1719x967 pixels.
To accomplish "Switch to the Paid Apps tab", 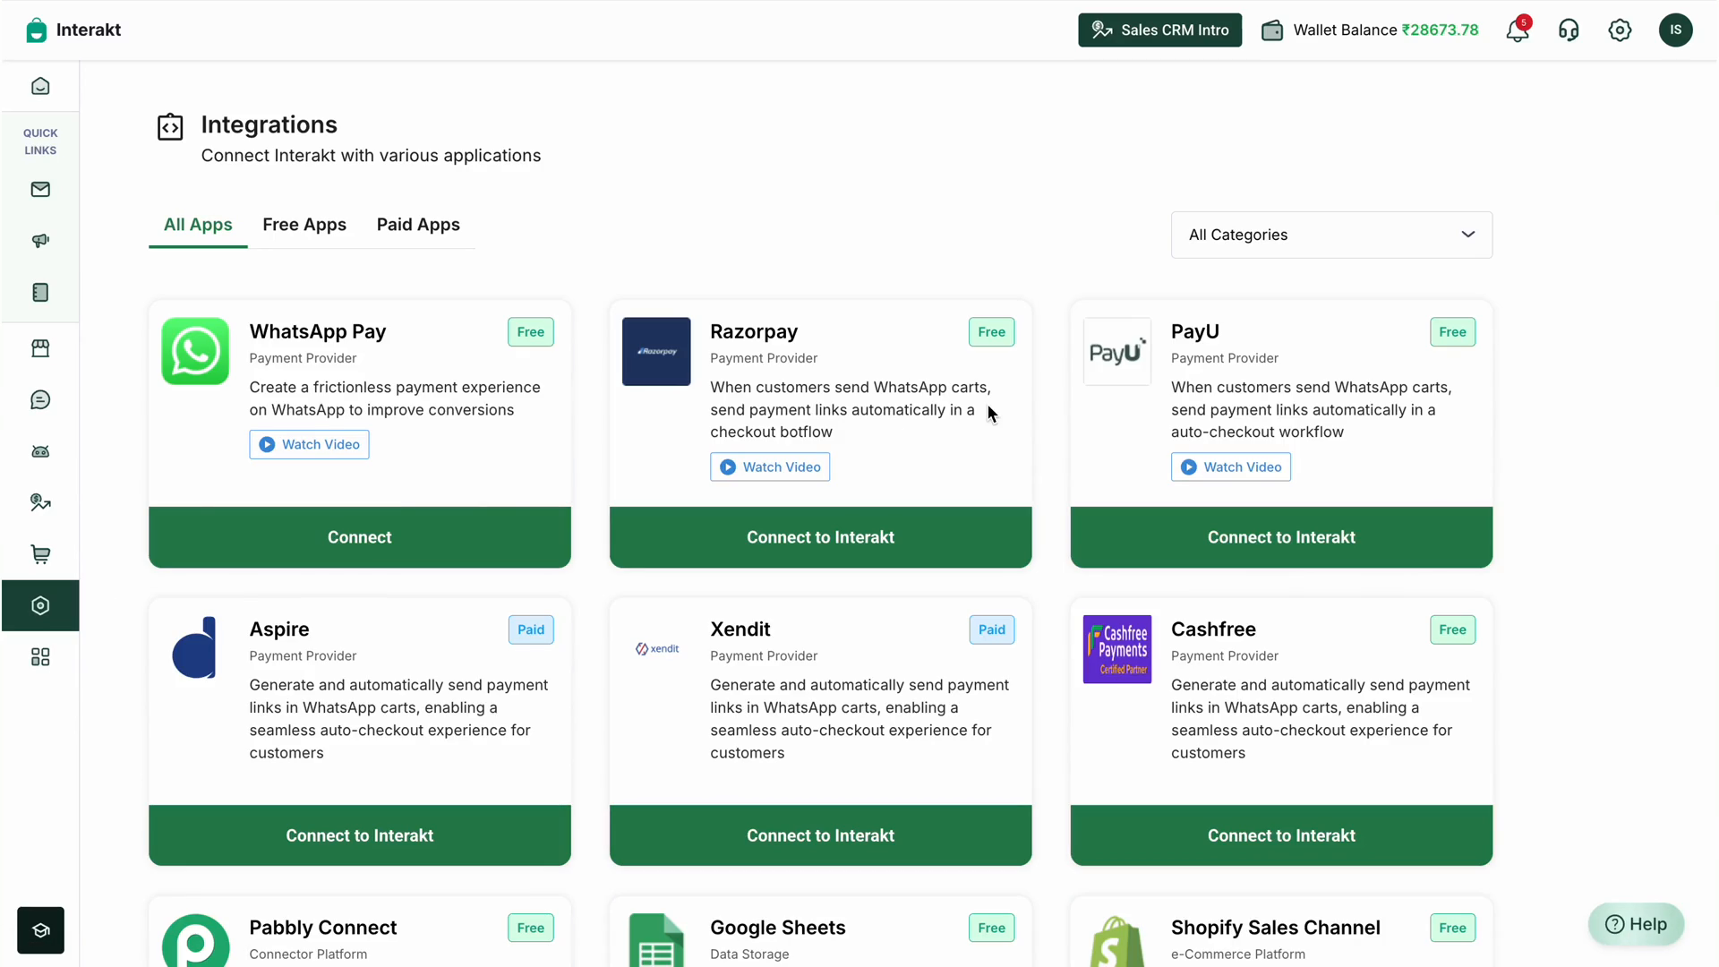I will (x=418, y=225).
